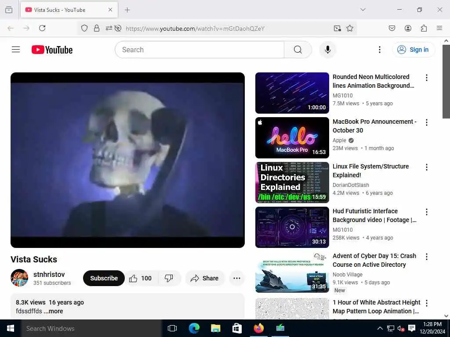The image size is (450, 337).
Task: Select the Vista Sucks browser tab
Action: 69,10
